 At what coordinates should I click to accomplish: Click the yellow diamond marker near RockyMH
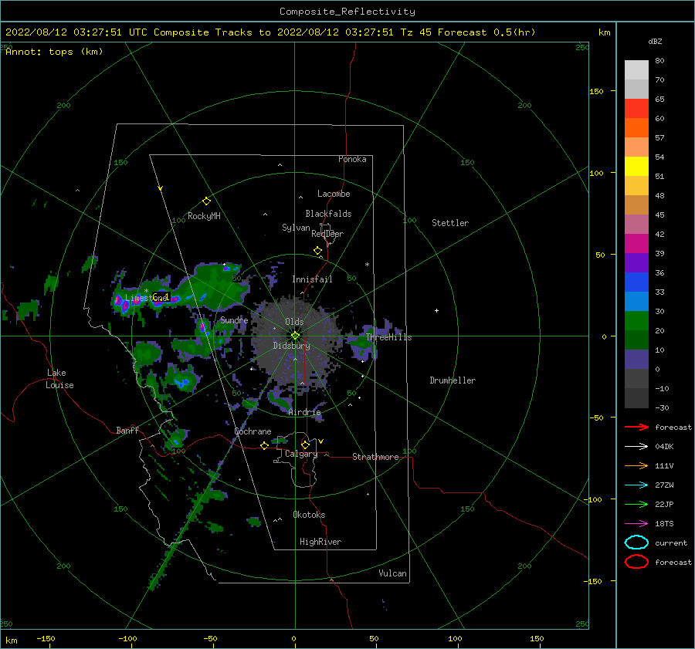coord(206,201)
